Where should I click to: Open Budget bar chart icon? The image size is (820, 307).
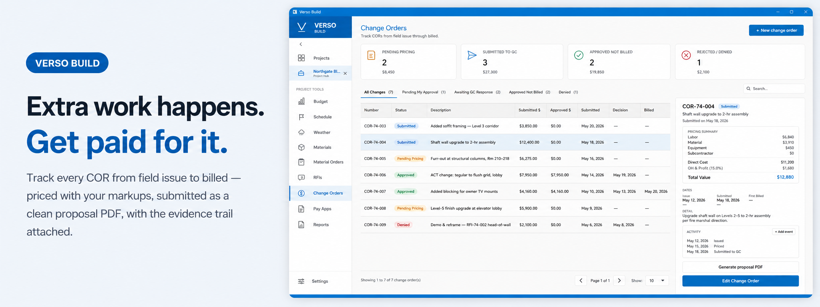tap(301, 102)
